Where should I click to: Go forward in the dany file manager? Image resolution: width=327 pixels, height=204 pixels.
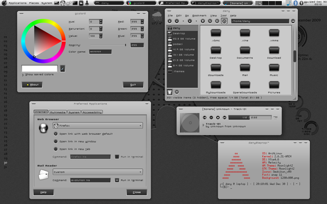tap(190, 21)
